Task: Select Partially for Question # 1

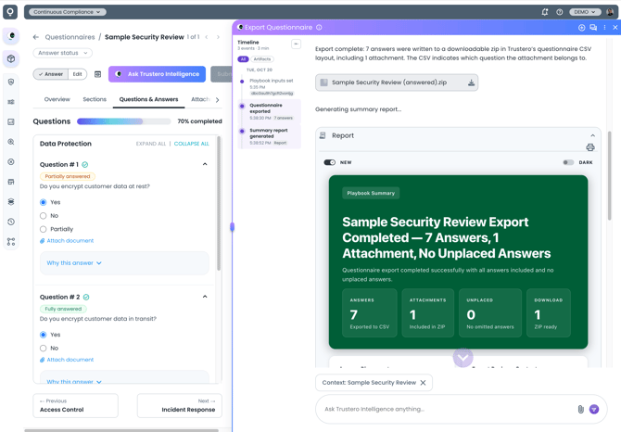Action: coord(44,229)
